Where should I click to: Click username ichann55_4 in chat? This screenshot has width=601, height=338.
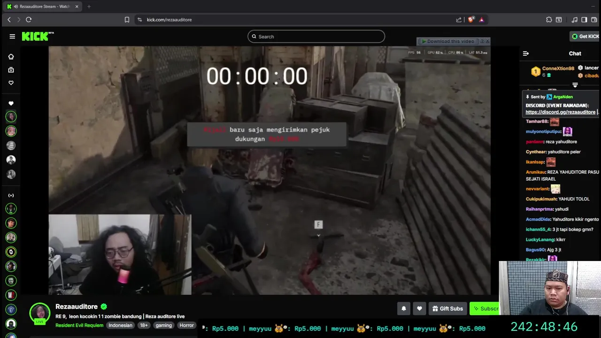click(x=538, y=230)
